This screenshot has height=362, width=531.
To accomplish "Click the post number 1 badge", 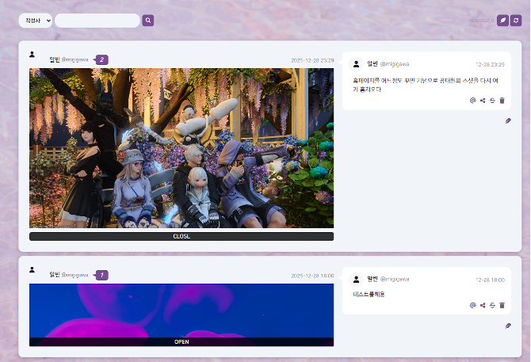I will pyautogui.click(x=101, y=275).
